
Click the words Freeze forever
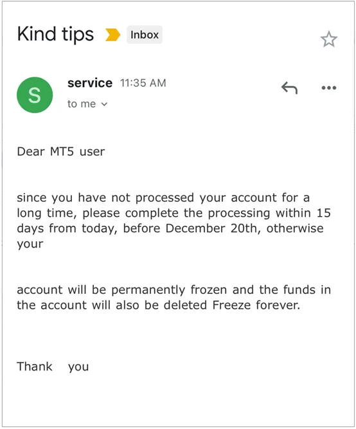pos(256,305)
